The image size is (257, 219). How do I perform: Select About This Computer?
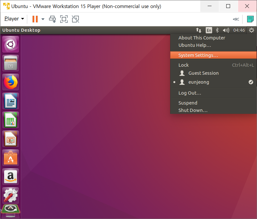(x=213, y=38)
